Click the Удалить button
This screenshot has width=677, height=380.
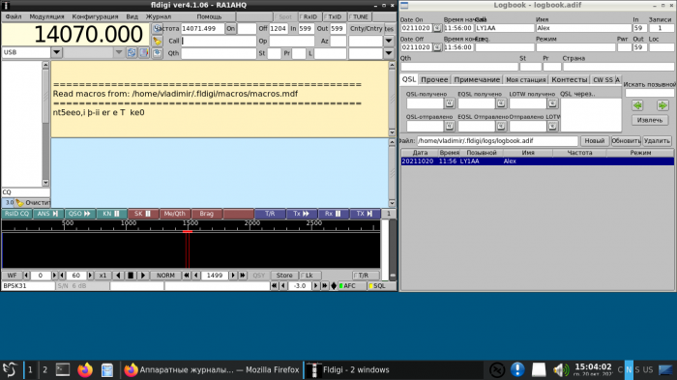657,141
